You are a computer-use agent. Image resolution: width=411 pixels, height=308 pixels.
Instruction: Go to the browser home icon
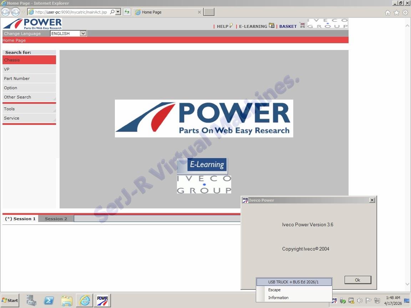coord(388,12)
